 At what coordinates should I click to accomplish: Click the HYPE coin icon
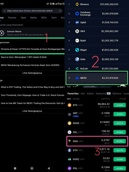(69, 159)
